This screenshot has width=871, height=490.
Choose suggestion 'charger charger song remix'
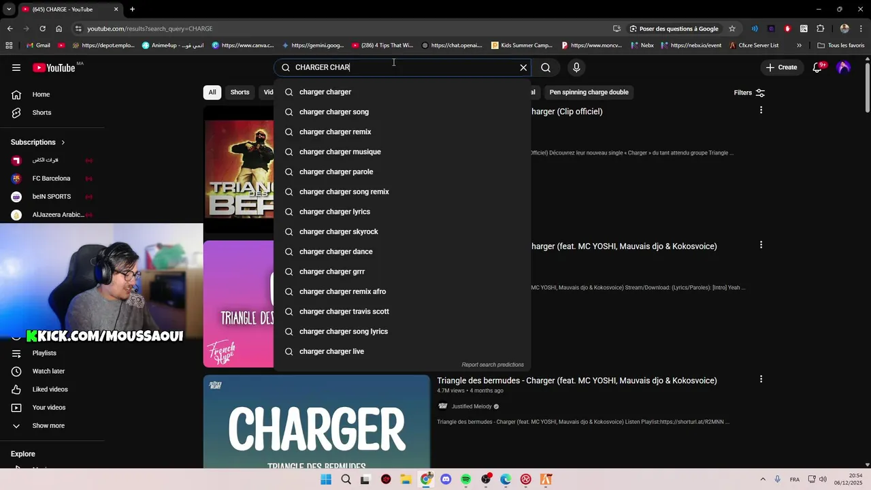click(402, 192)
